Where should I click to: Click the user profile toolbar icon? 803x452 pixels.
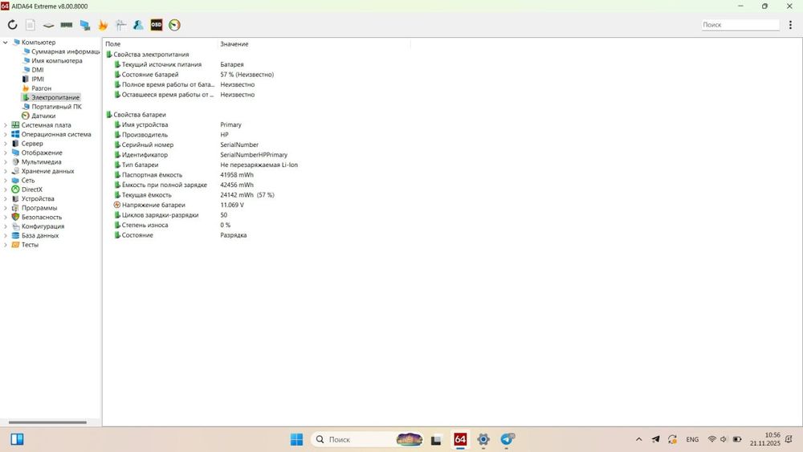coord(138,25)
